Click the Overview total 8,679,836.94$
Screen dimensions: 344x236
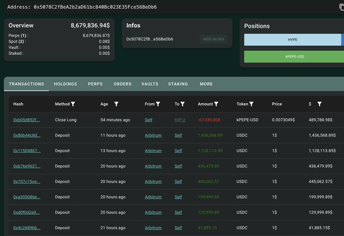pyautogui.click(x=90, y=25)
